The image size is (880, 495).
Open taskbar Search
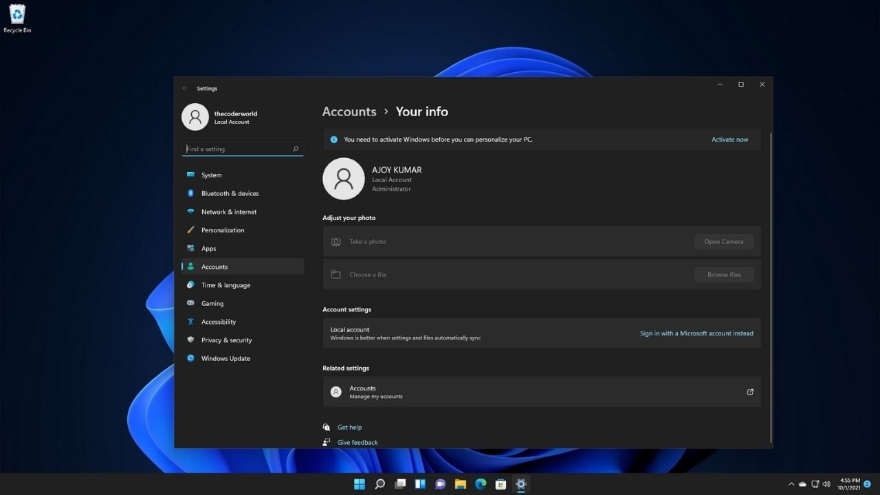point(379,484)
